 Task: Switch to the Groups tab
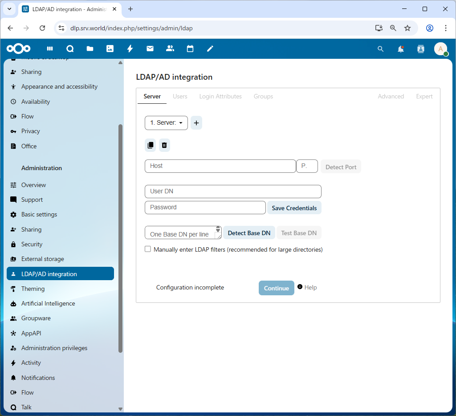point(263,97)
